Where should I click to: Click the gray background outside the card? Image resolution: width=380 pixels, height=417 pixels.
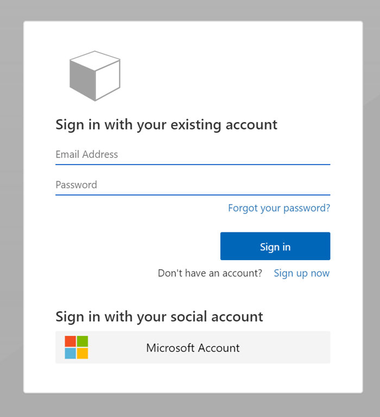(11, 217)
